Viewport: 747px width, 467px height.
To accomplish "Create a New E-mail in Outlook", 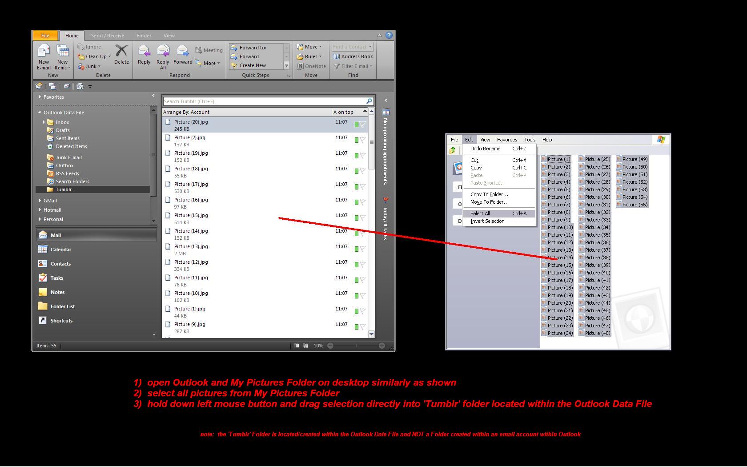I will [x=44, y=57].
